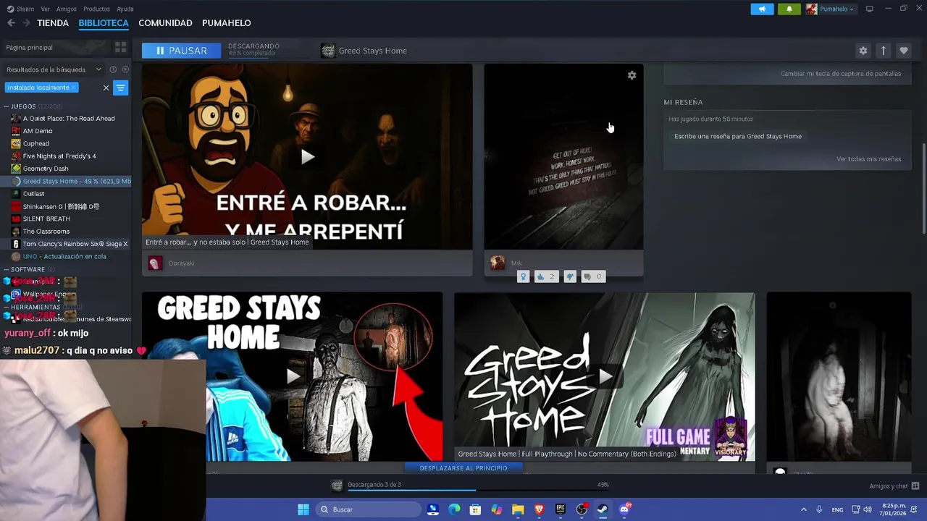Viewport: 927px width, 521px height.
Task: Go to TIENDA tab
Action: click(x=53, y=23)
